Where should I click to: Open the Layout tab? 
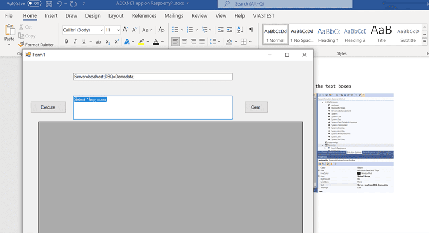point(116,15)
